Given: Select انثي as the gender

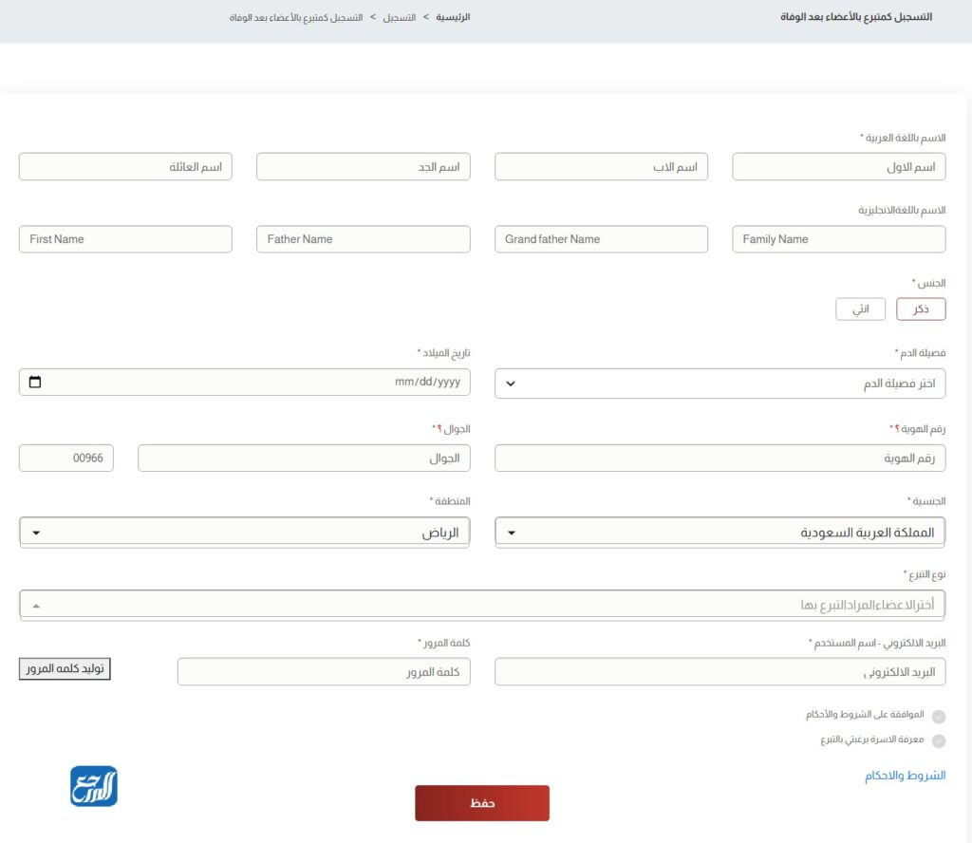Looking at the screenshot, I should coord(860,309).
